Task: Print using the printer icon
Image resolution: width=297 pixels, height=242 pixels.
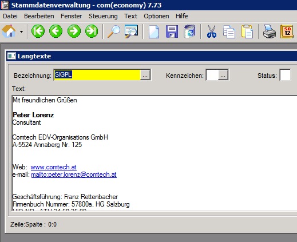Action: click(x=270, y=31)
